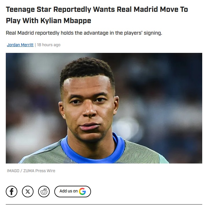The width and height of the screenshot is (208, 208).
Task: Click 'holds the advantage' subheadline phrase
Action: point(84,33)
